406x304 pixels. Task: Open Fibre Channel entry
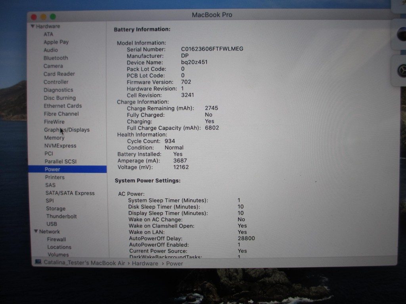tap(61, 114)
